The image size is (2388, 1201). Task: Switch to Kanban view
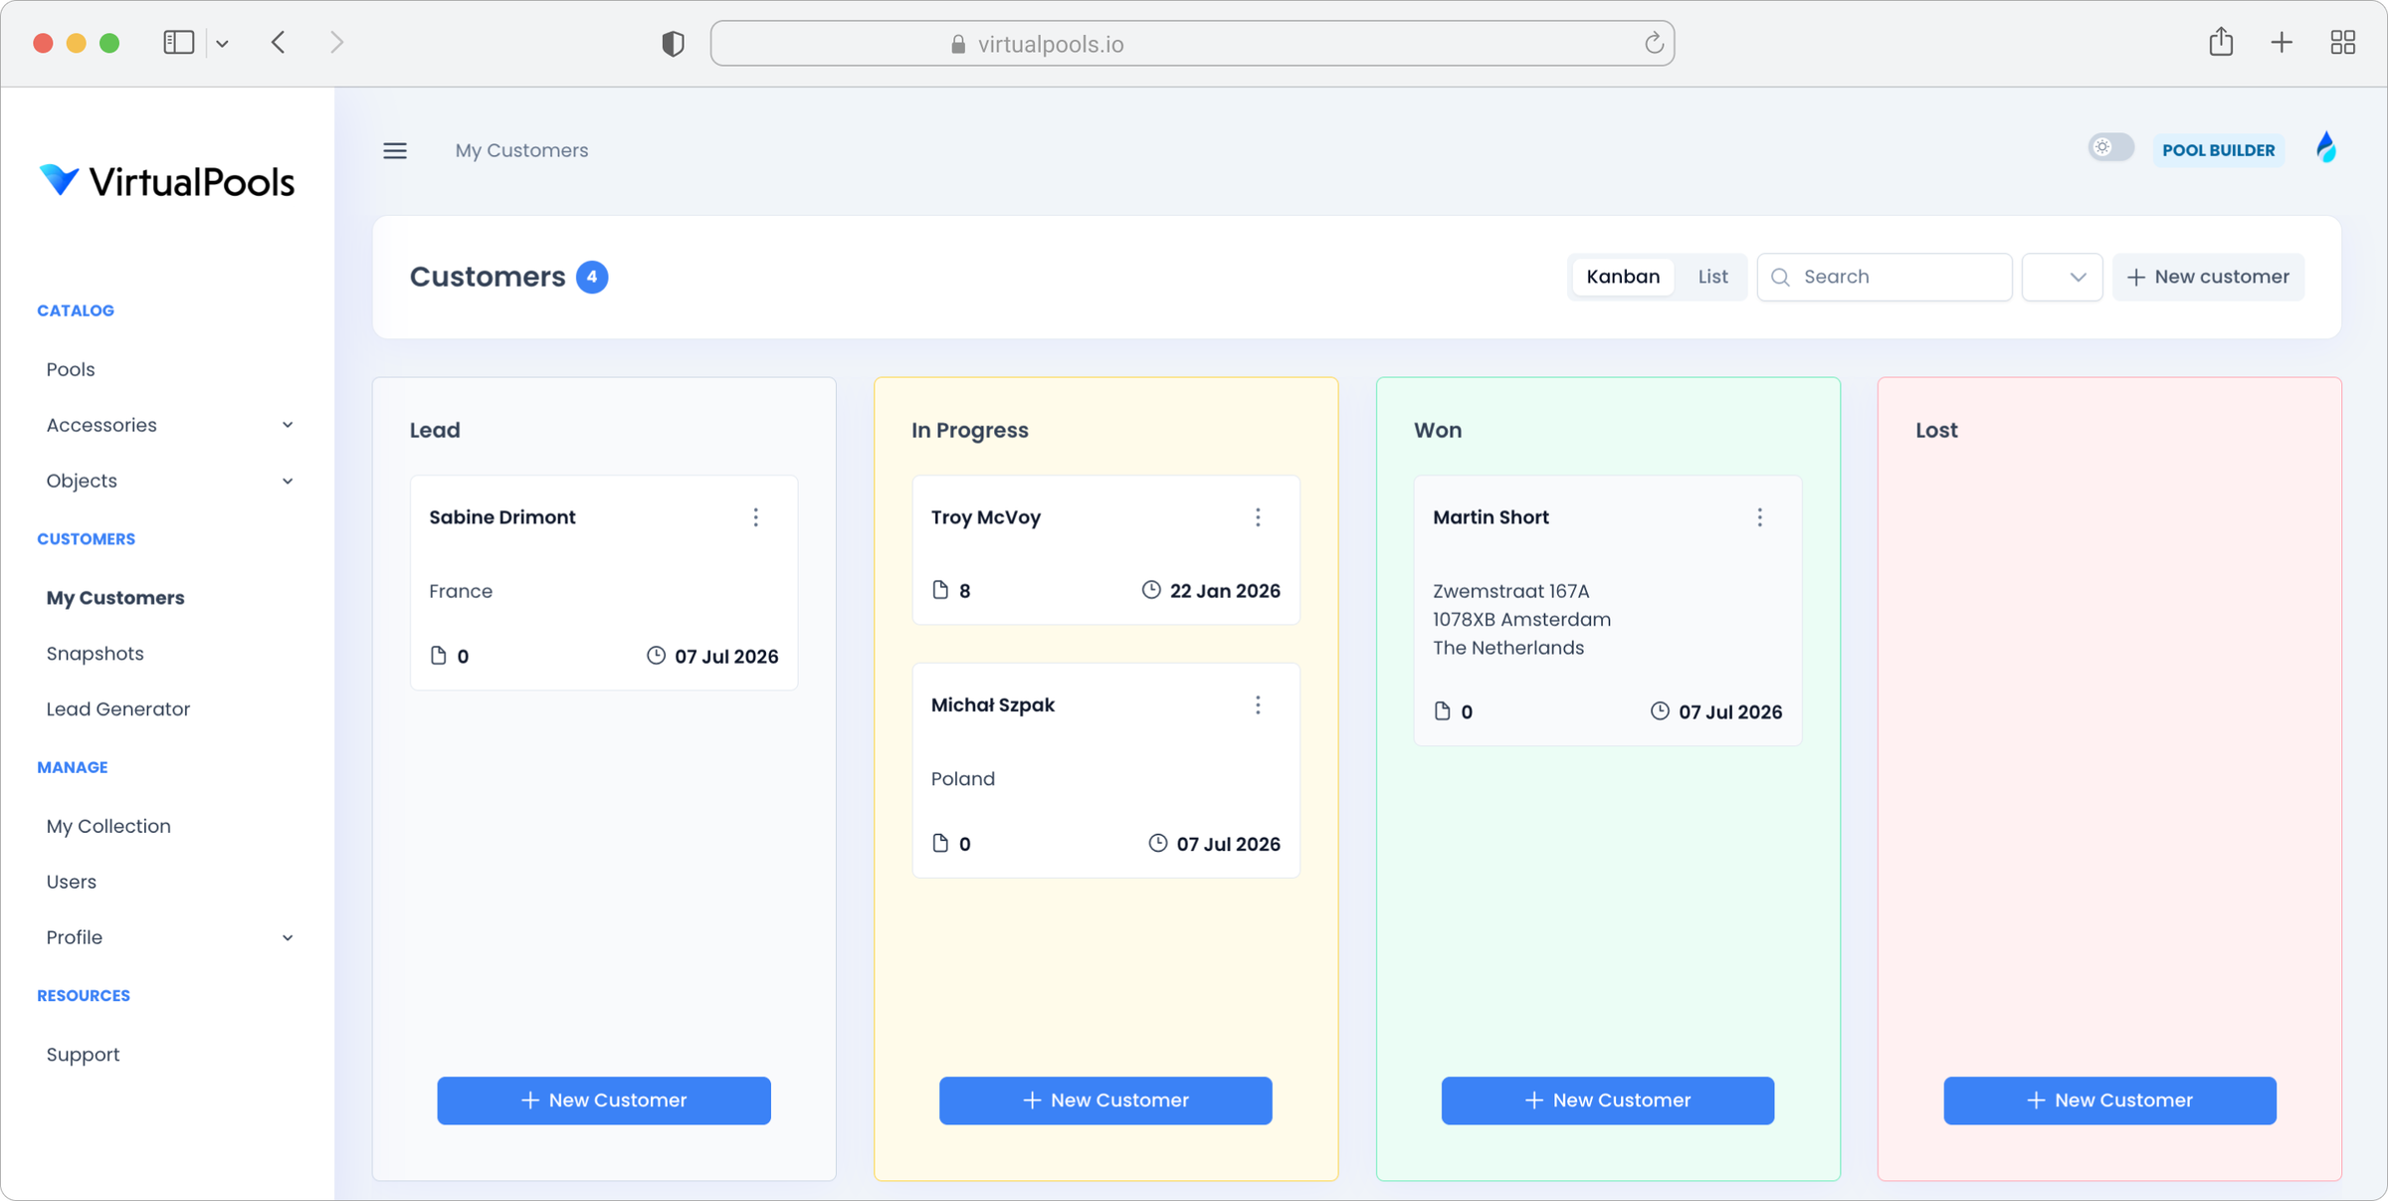(x=1623, y=277)
